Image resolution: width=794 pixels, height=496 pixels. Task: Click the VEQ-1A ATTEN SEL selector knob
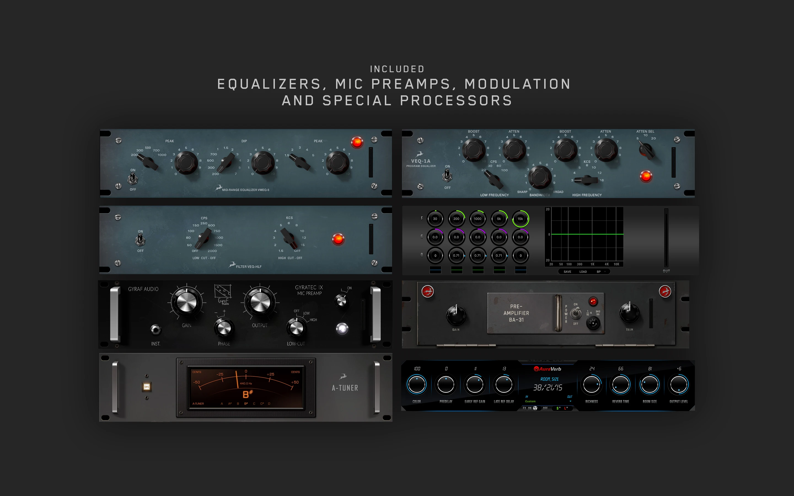(x=646, y=150)
